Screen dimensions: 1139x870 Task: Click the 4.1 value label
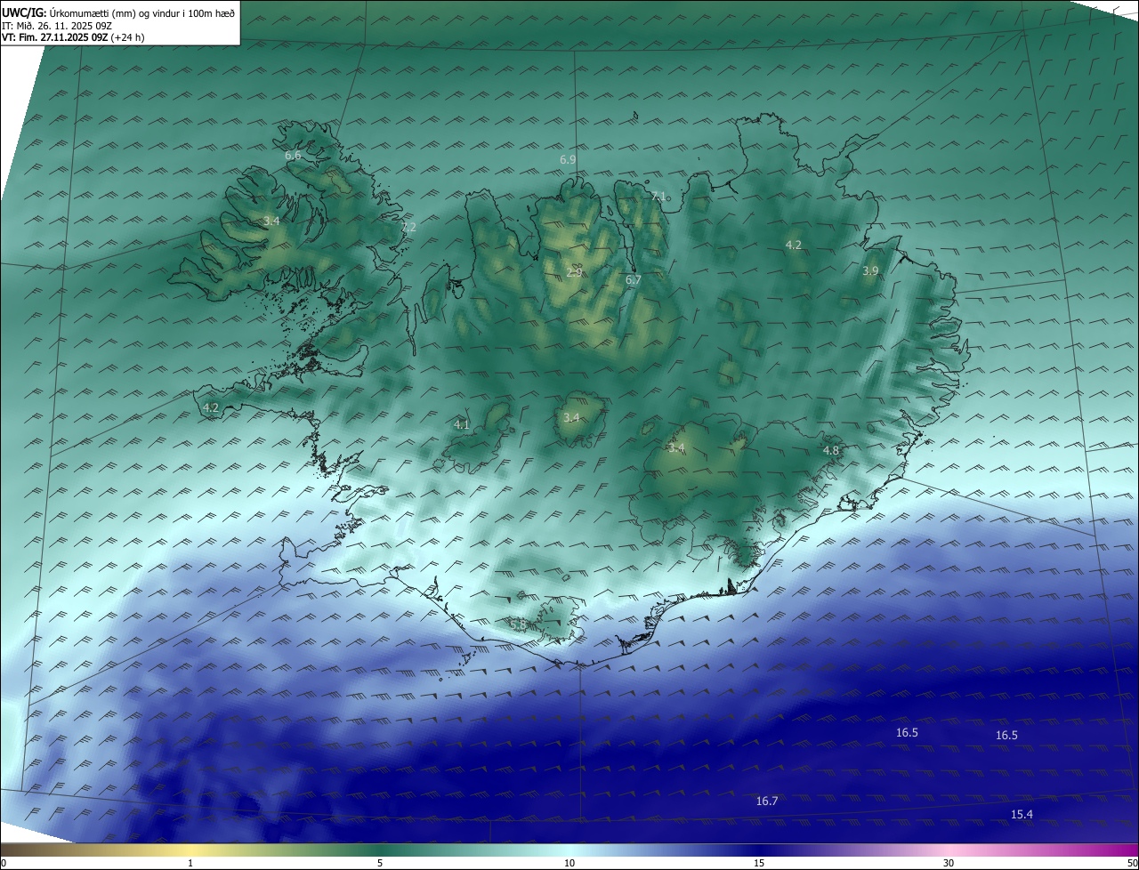tap(461, 425)
